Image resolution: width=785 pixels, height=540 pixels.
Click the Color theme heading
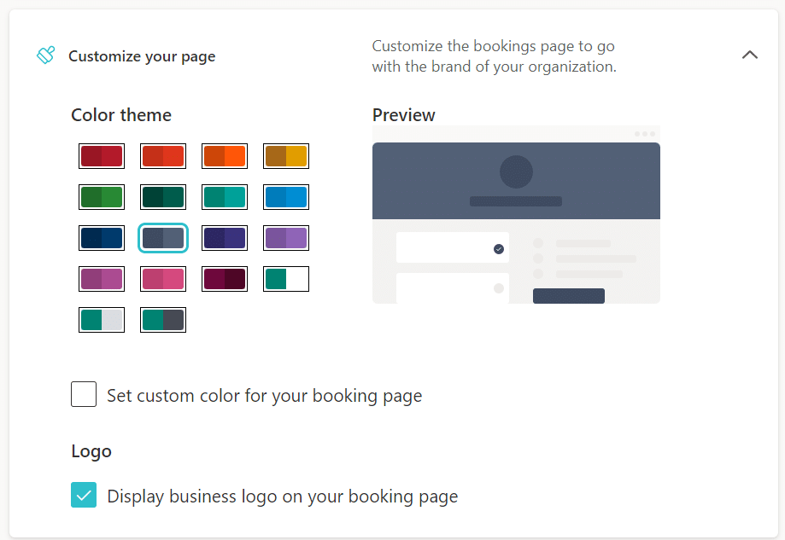pos(121,115)
